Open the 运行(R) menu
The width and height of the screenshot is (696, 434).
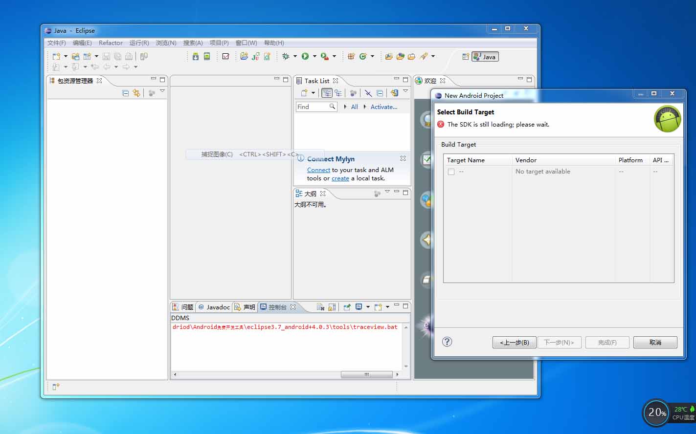tap(139, 43)
